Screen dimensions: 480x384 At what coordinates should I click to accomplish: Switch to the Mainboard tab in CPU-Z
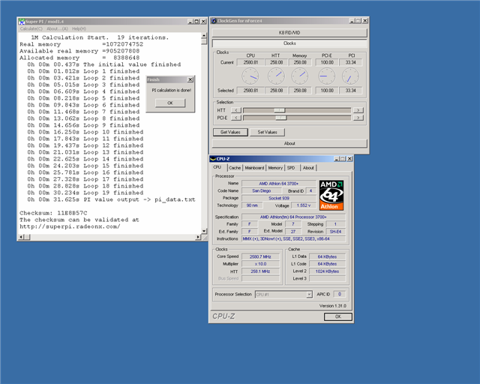[254, 168]
